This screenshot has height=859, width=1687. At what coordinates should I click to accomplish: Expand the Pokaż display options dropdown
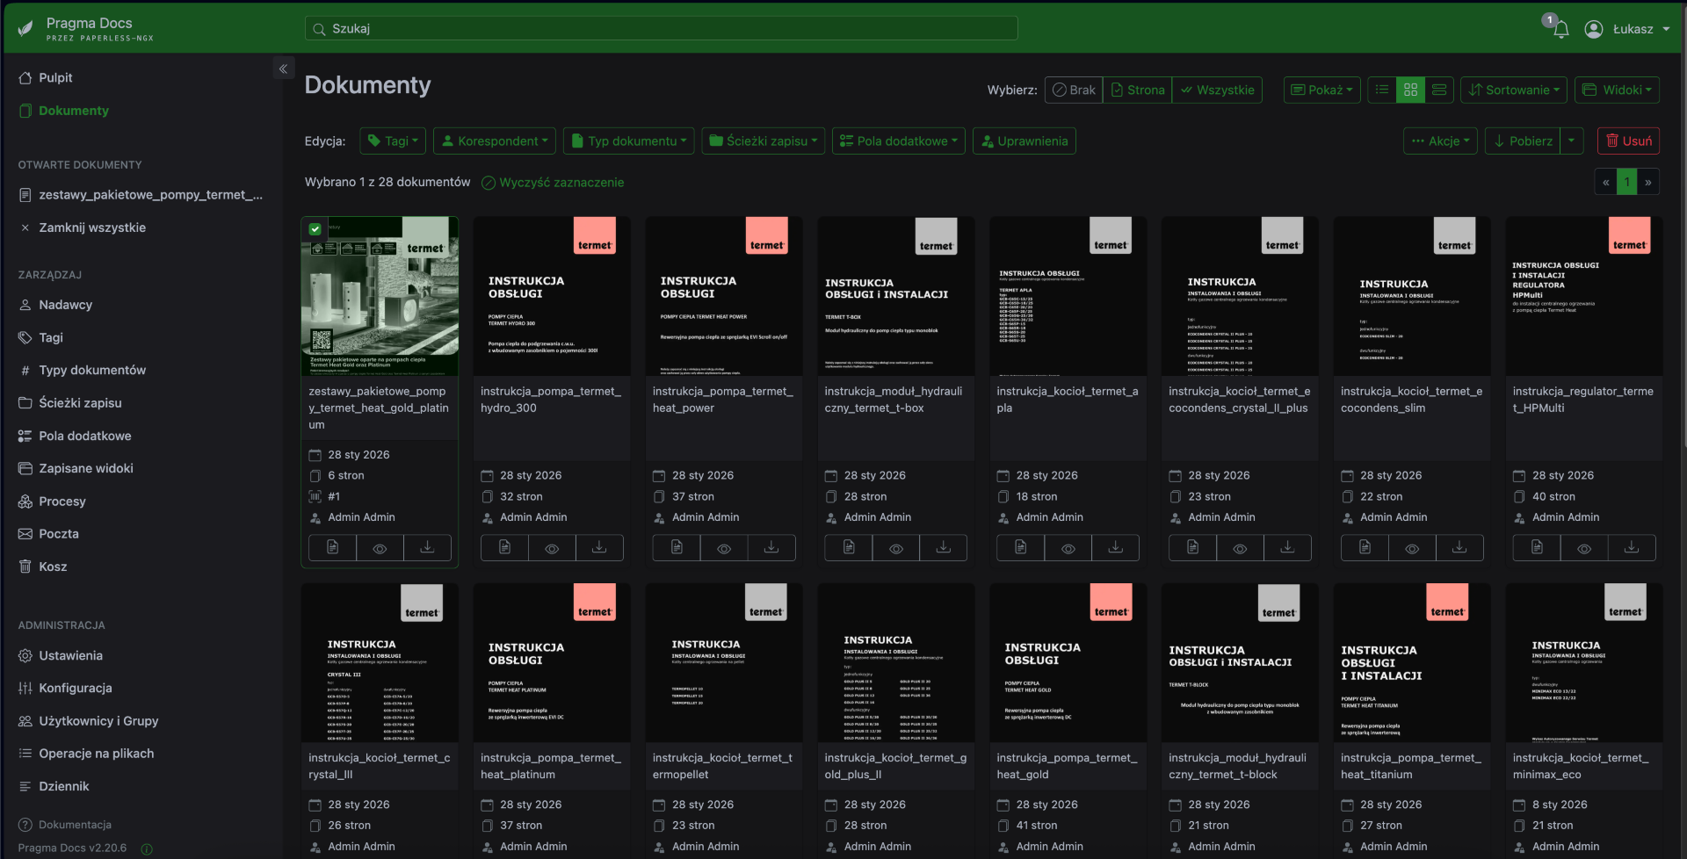1322,90
